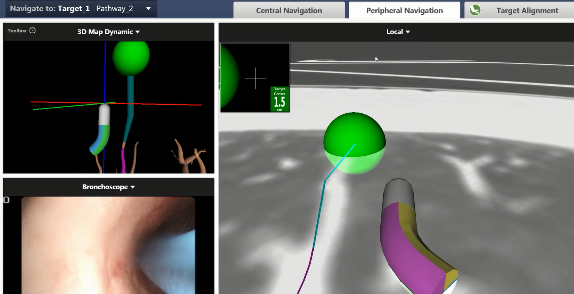
Task: Expand the Toolbox panel icon
Action: [33, 31]
